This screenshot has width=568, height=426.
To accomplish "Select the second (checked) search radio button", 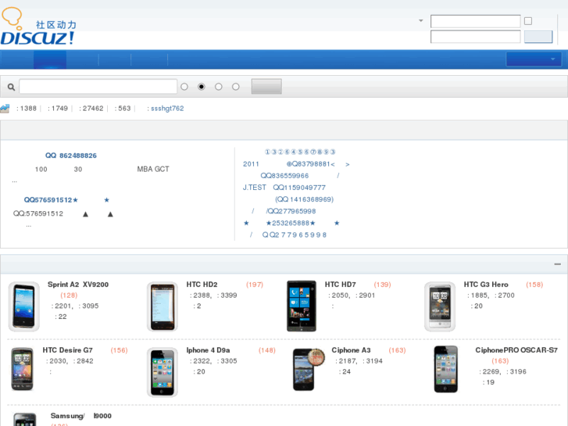I will pos(202,87).
